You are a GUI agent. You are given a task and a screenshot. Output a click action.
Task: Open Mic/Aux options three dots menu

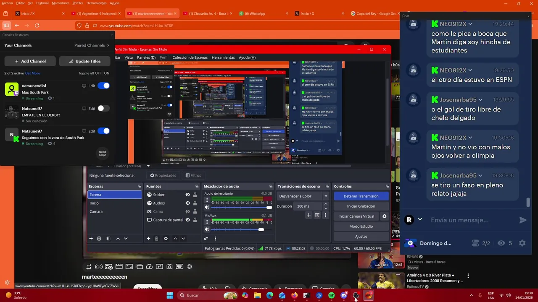pos(207,222)
